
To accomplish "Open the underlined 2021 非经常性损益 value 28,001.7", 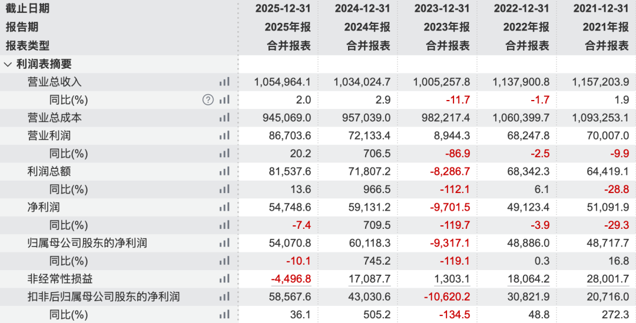I will pyautogui.click(x=608, y=279).
